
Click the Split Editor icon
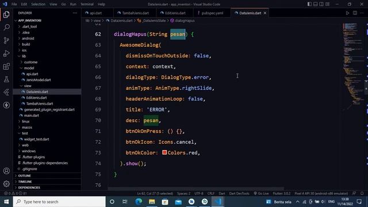point(355,13)
